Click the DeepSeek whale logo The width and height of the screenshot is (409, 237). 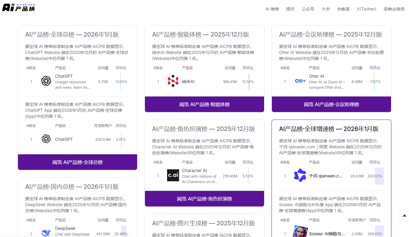[46, 233]
